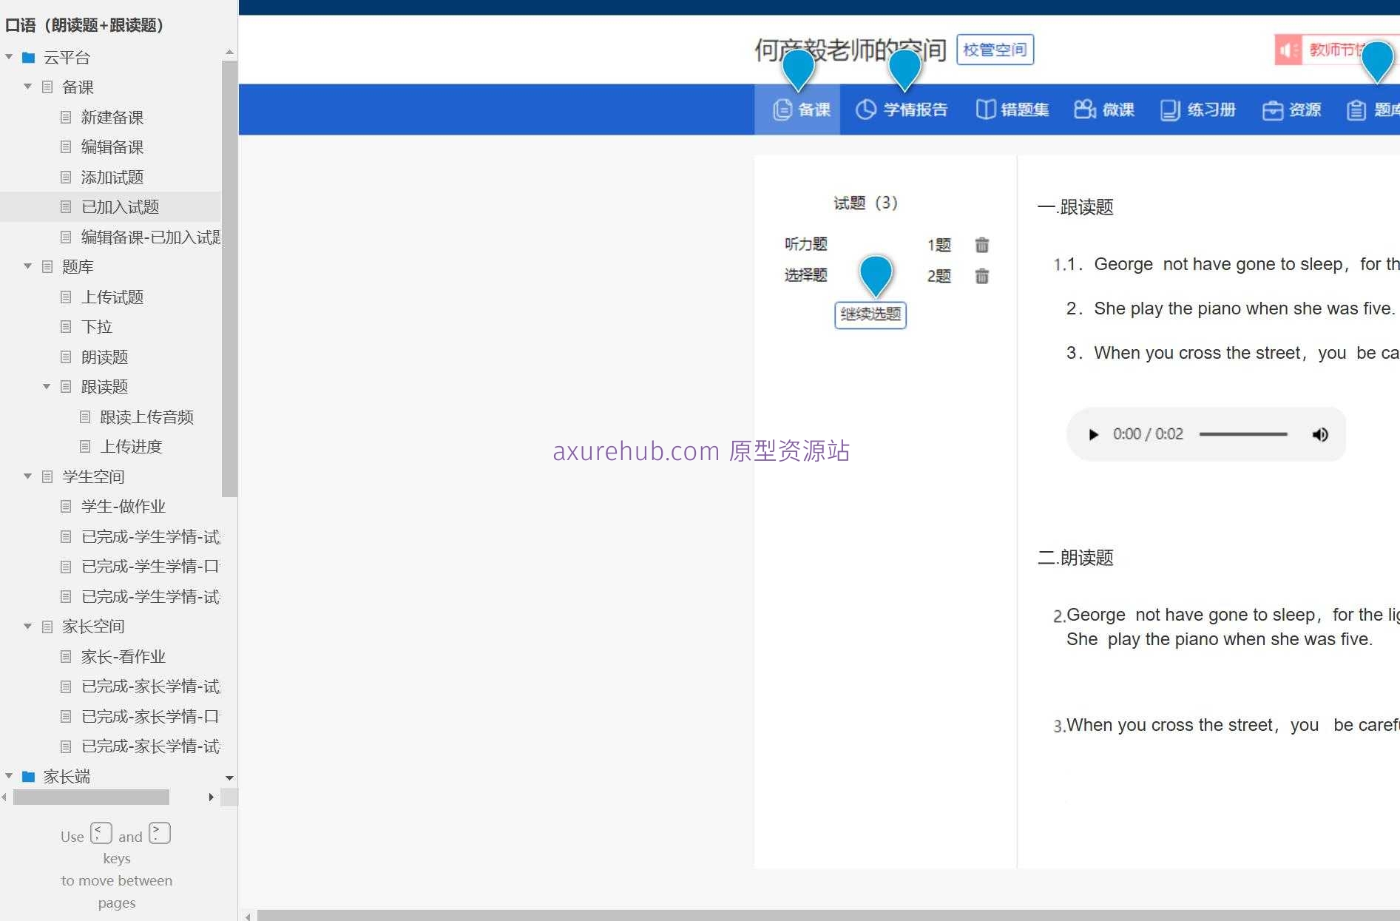
Task: Mute the audio player volume
Action: (1321, 434)
